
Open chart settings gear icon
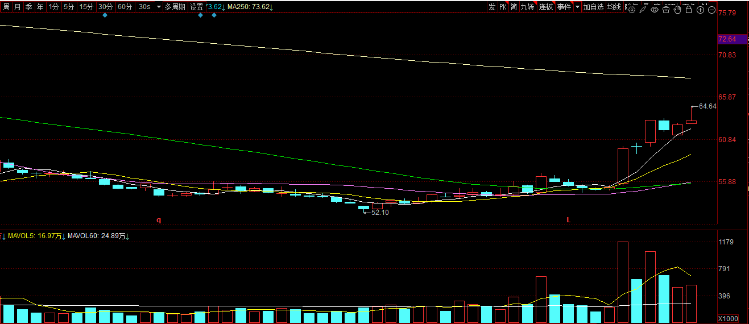click(632, 10)
